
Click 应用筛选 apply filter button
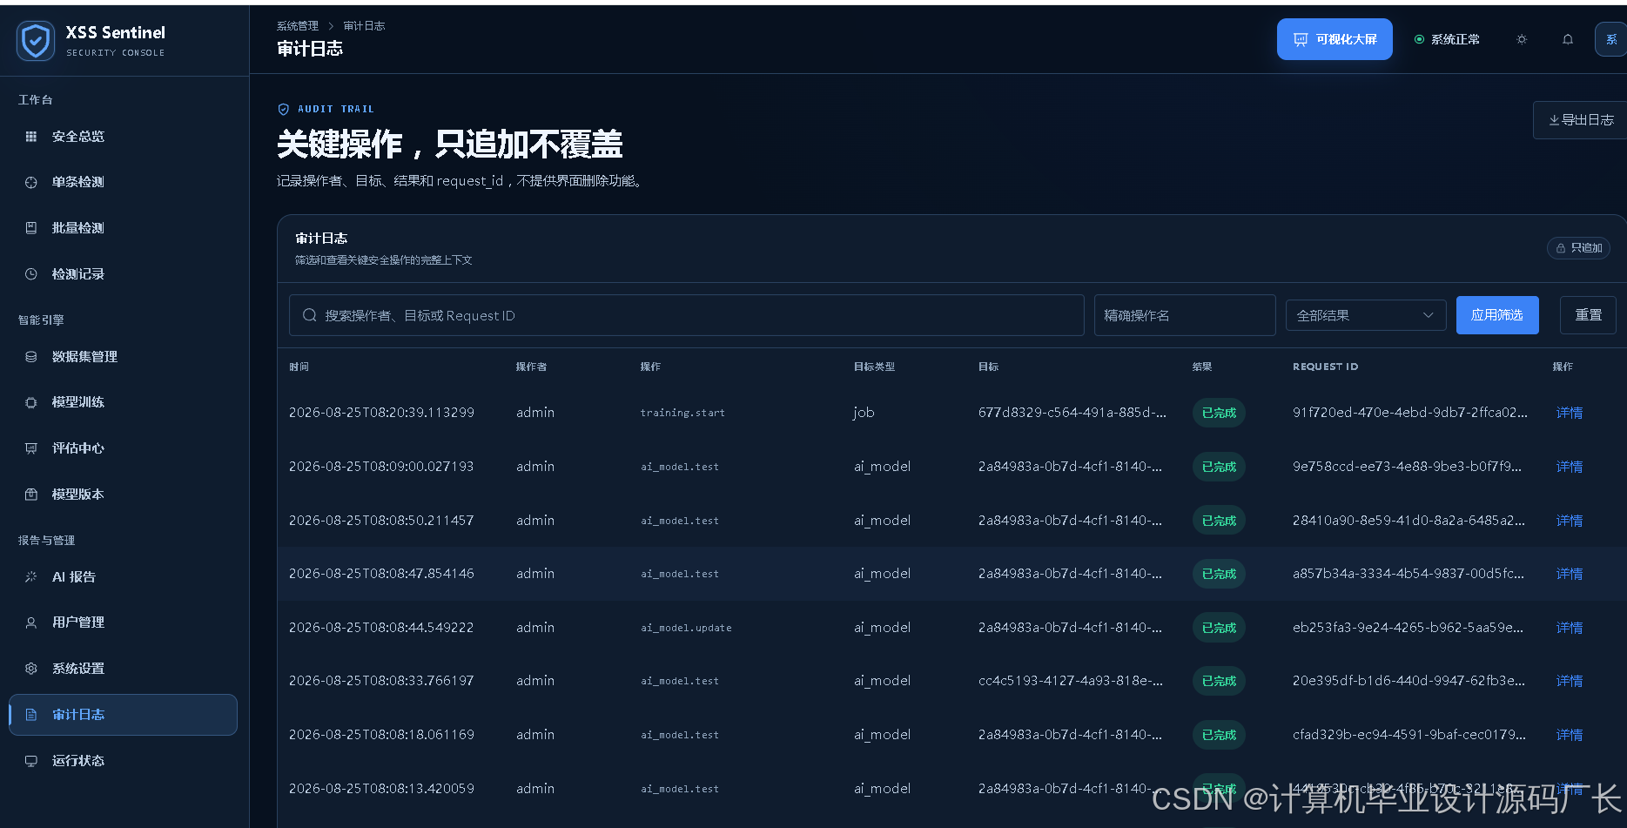1497,315
